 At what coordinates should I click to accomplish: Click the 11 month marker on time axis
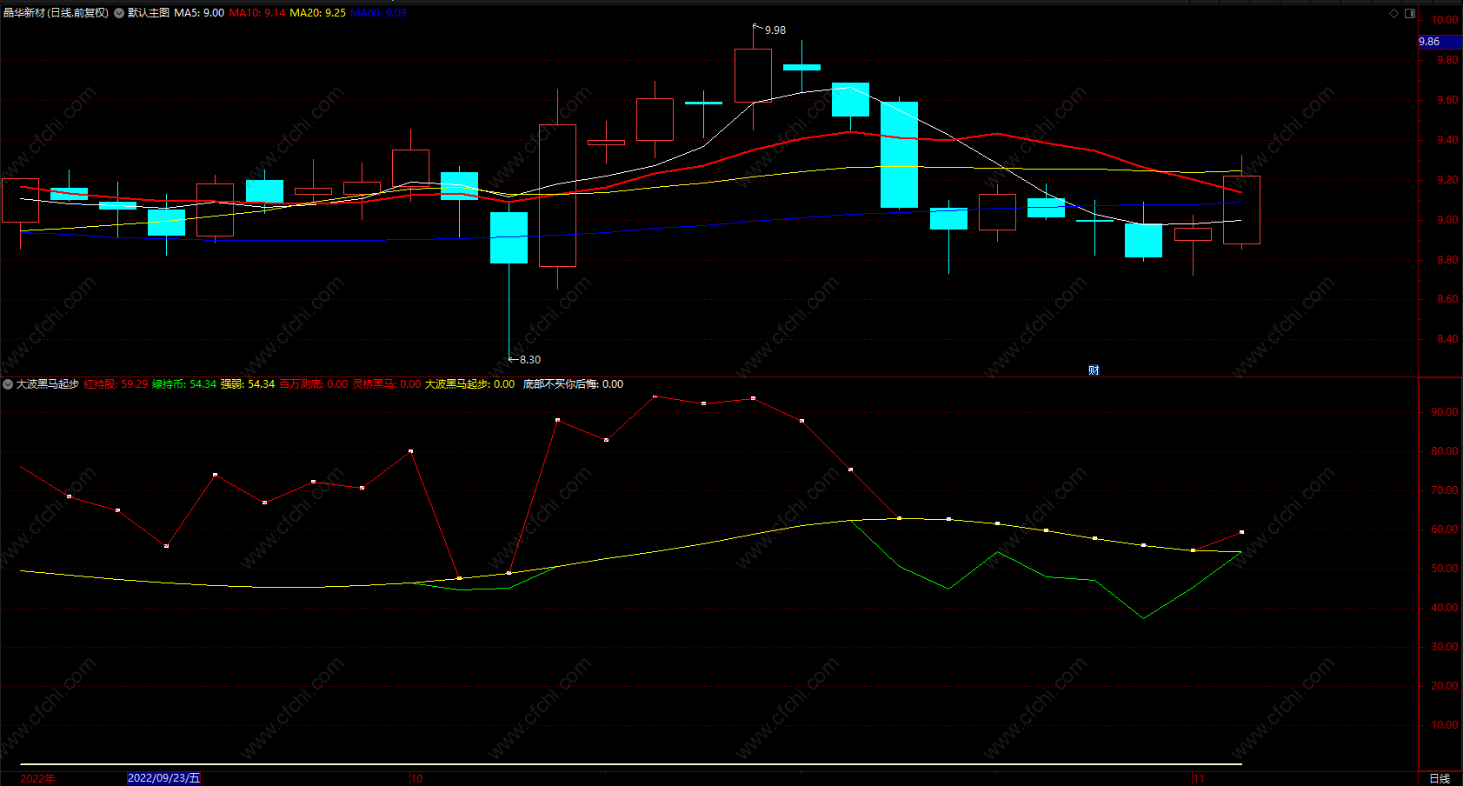coord(1199,779)
